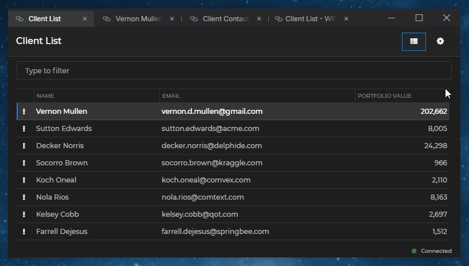Click email sutton.edwards@acme.com

(210, 129)
